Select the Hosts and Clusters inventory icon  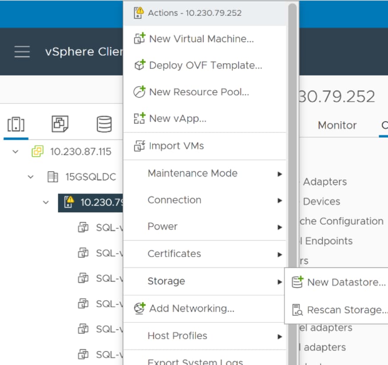point(16,124)
